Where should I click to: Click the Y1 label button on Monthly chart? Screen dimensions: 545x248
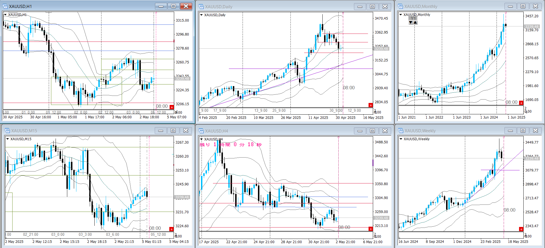(413, 18)
